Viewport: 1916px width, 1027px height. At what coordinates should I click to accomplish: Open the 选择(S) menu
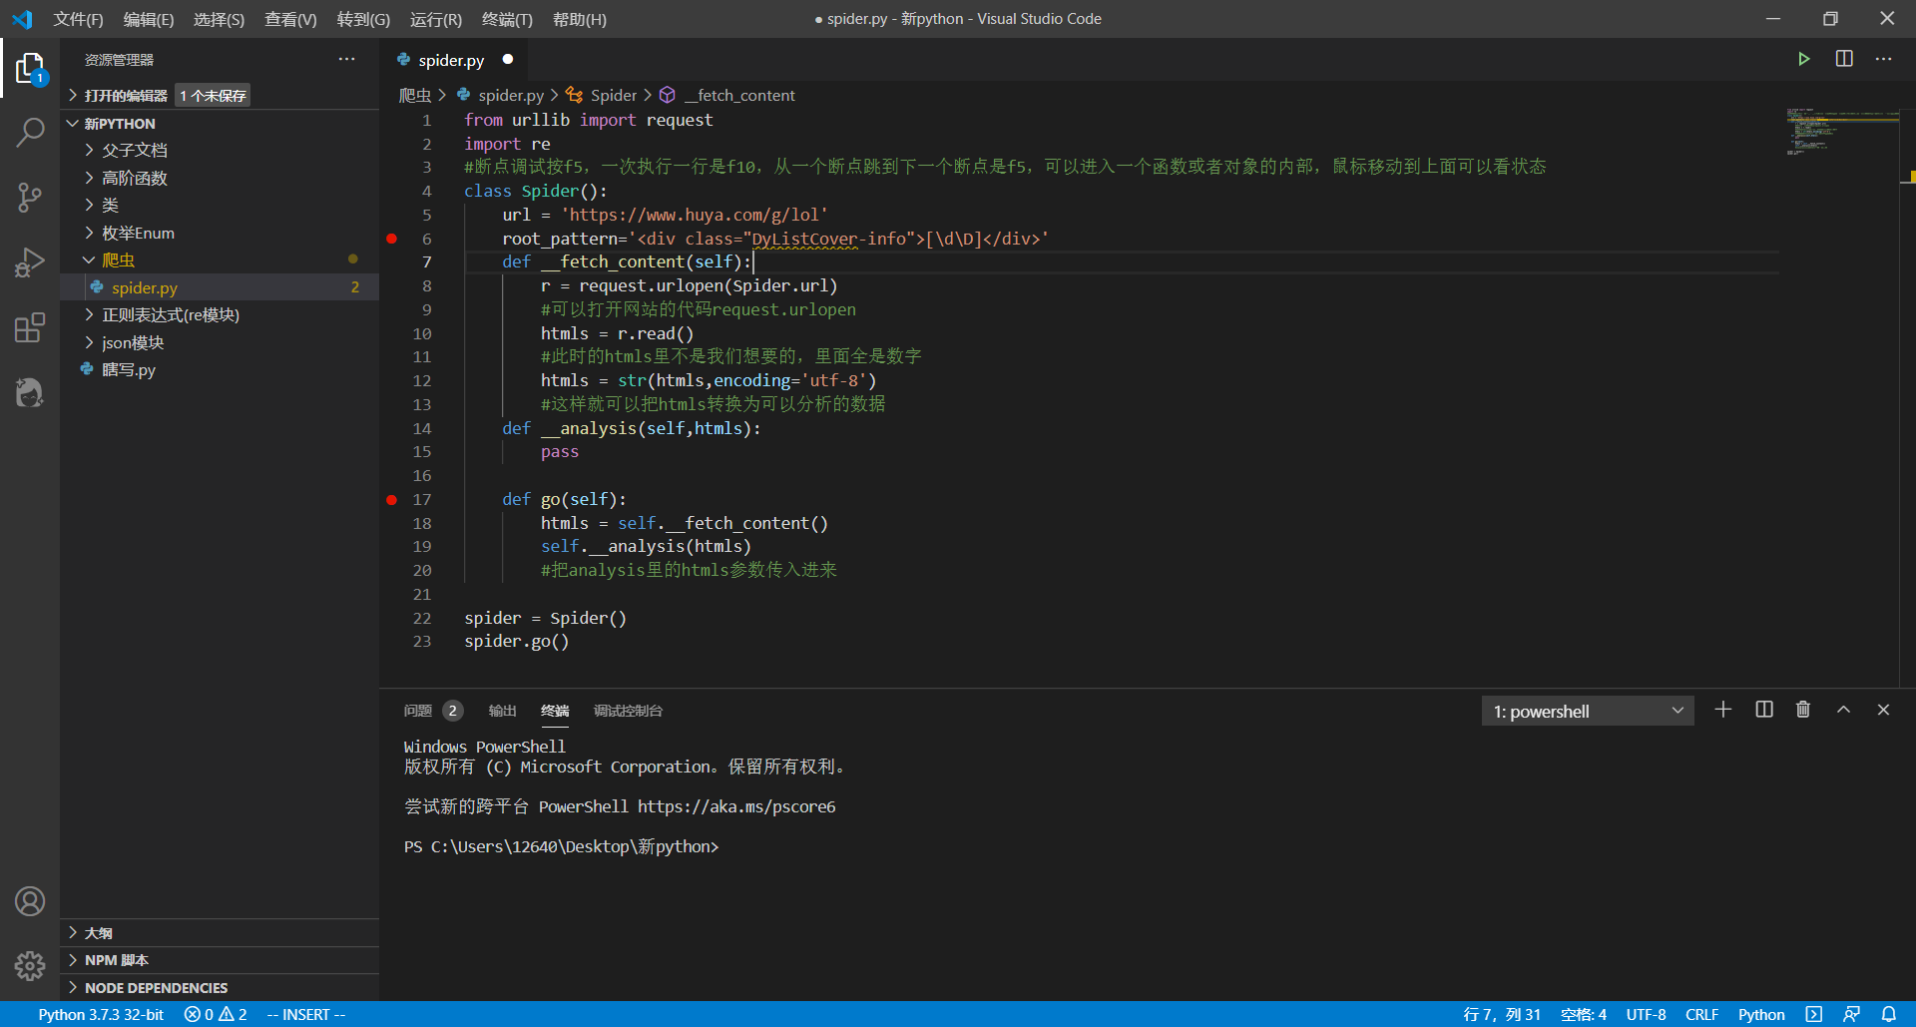[x=219, y=19]
